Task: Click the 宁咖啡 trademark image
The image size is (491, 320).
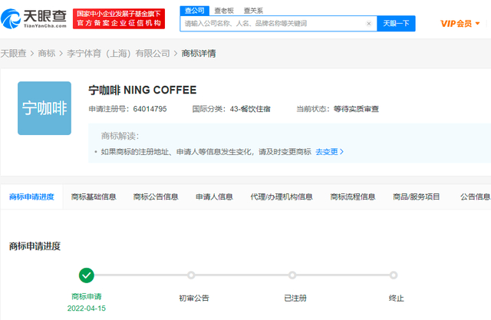Action: (44, 108)
